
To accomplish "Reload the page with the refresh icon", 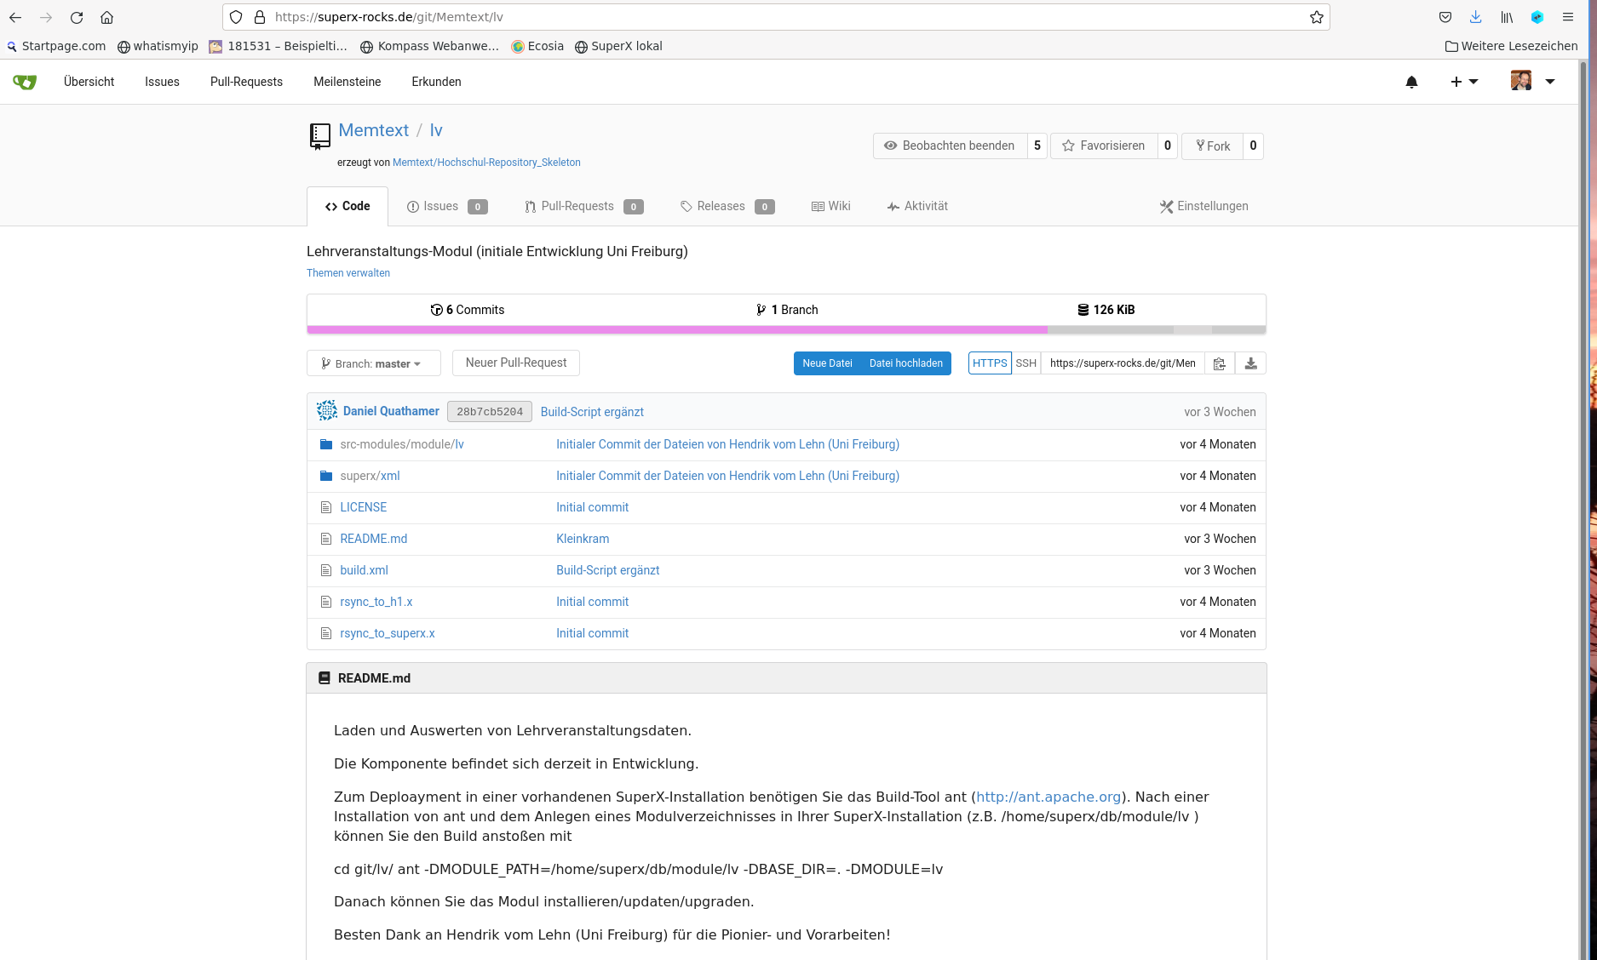I will (77, 17).
